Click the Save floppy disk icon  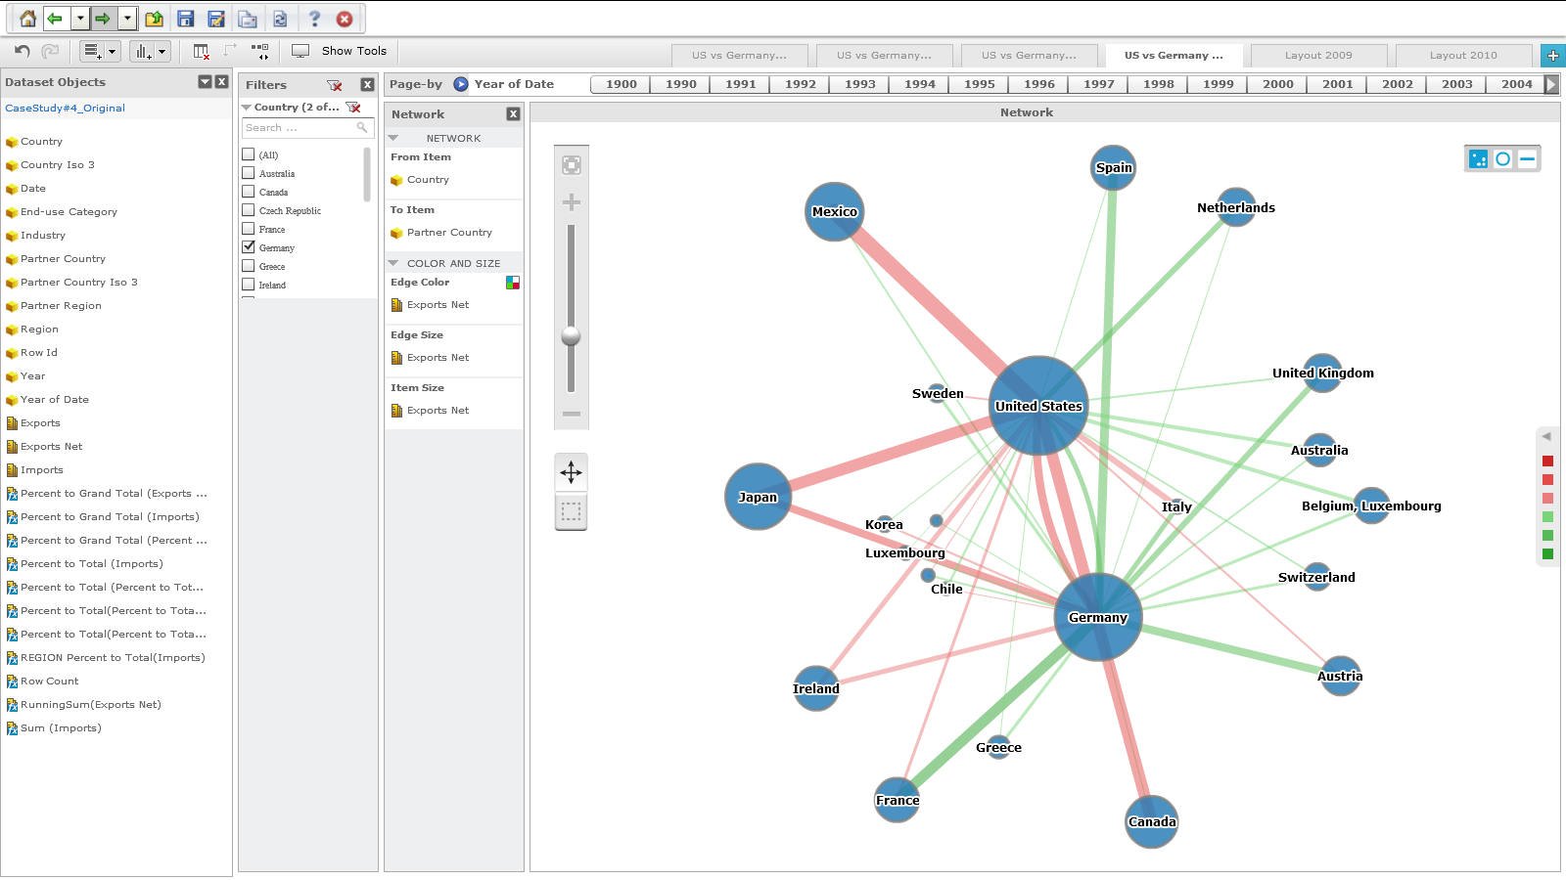click(x=185, y=19)
